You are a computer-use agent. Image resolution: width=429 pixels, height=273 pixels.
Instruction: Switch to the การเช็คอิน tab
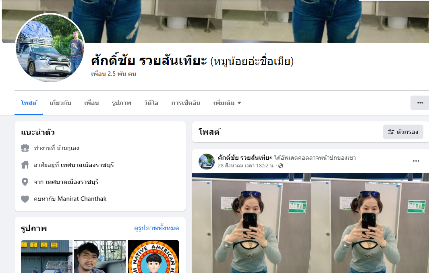186,103
